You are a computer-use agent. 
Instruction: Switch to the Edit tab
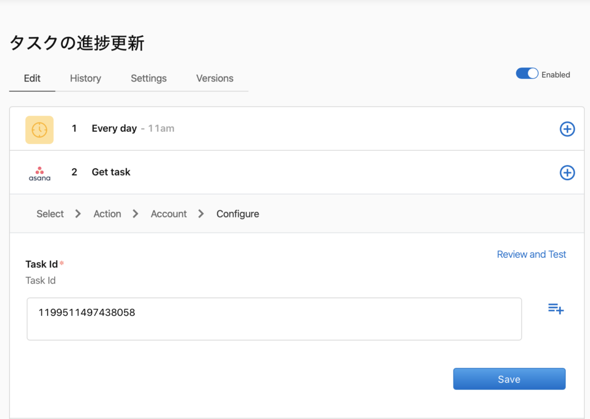(x=32, y=78)
